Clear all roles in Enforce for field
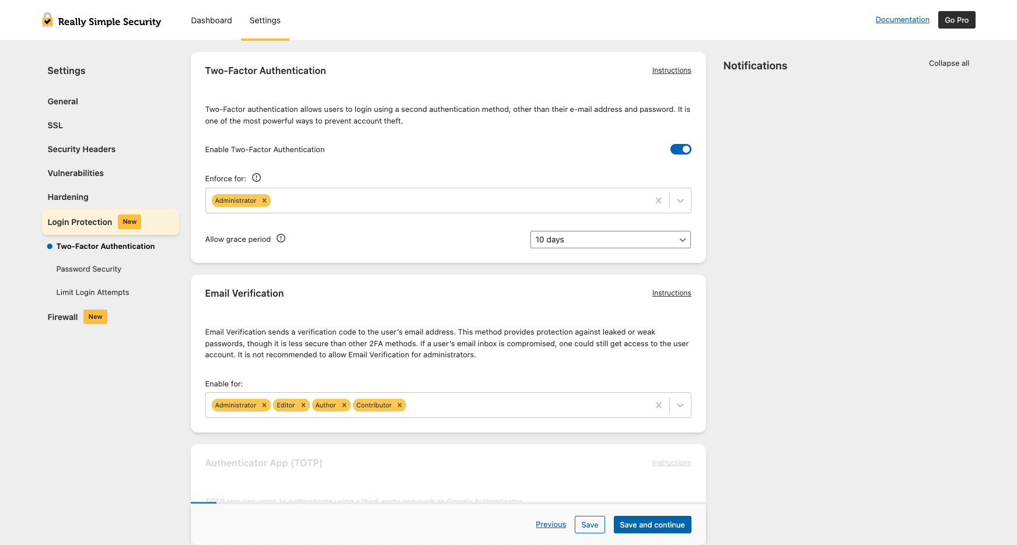 pyautogui.click(x=658, y=201)
